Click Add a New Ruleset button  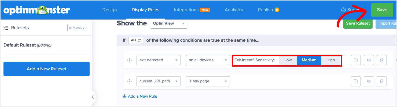[x=46, y=69]
